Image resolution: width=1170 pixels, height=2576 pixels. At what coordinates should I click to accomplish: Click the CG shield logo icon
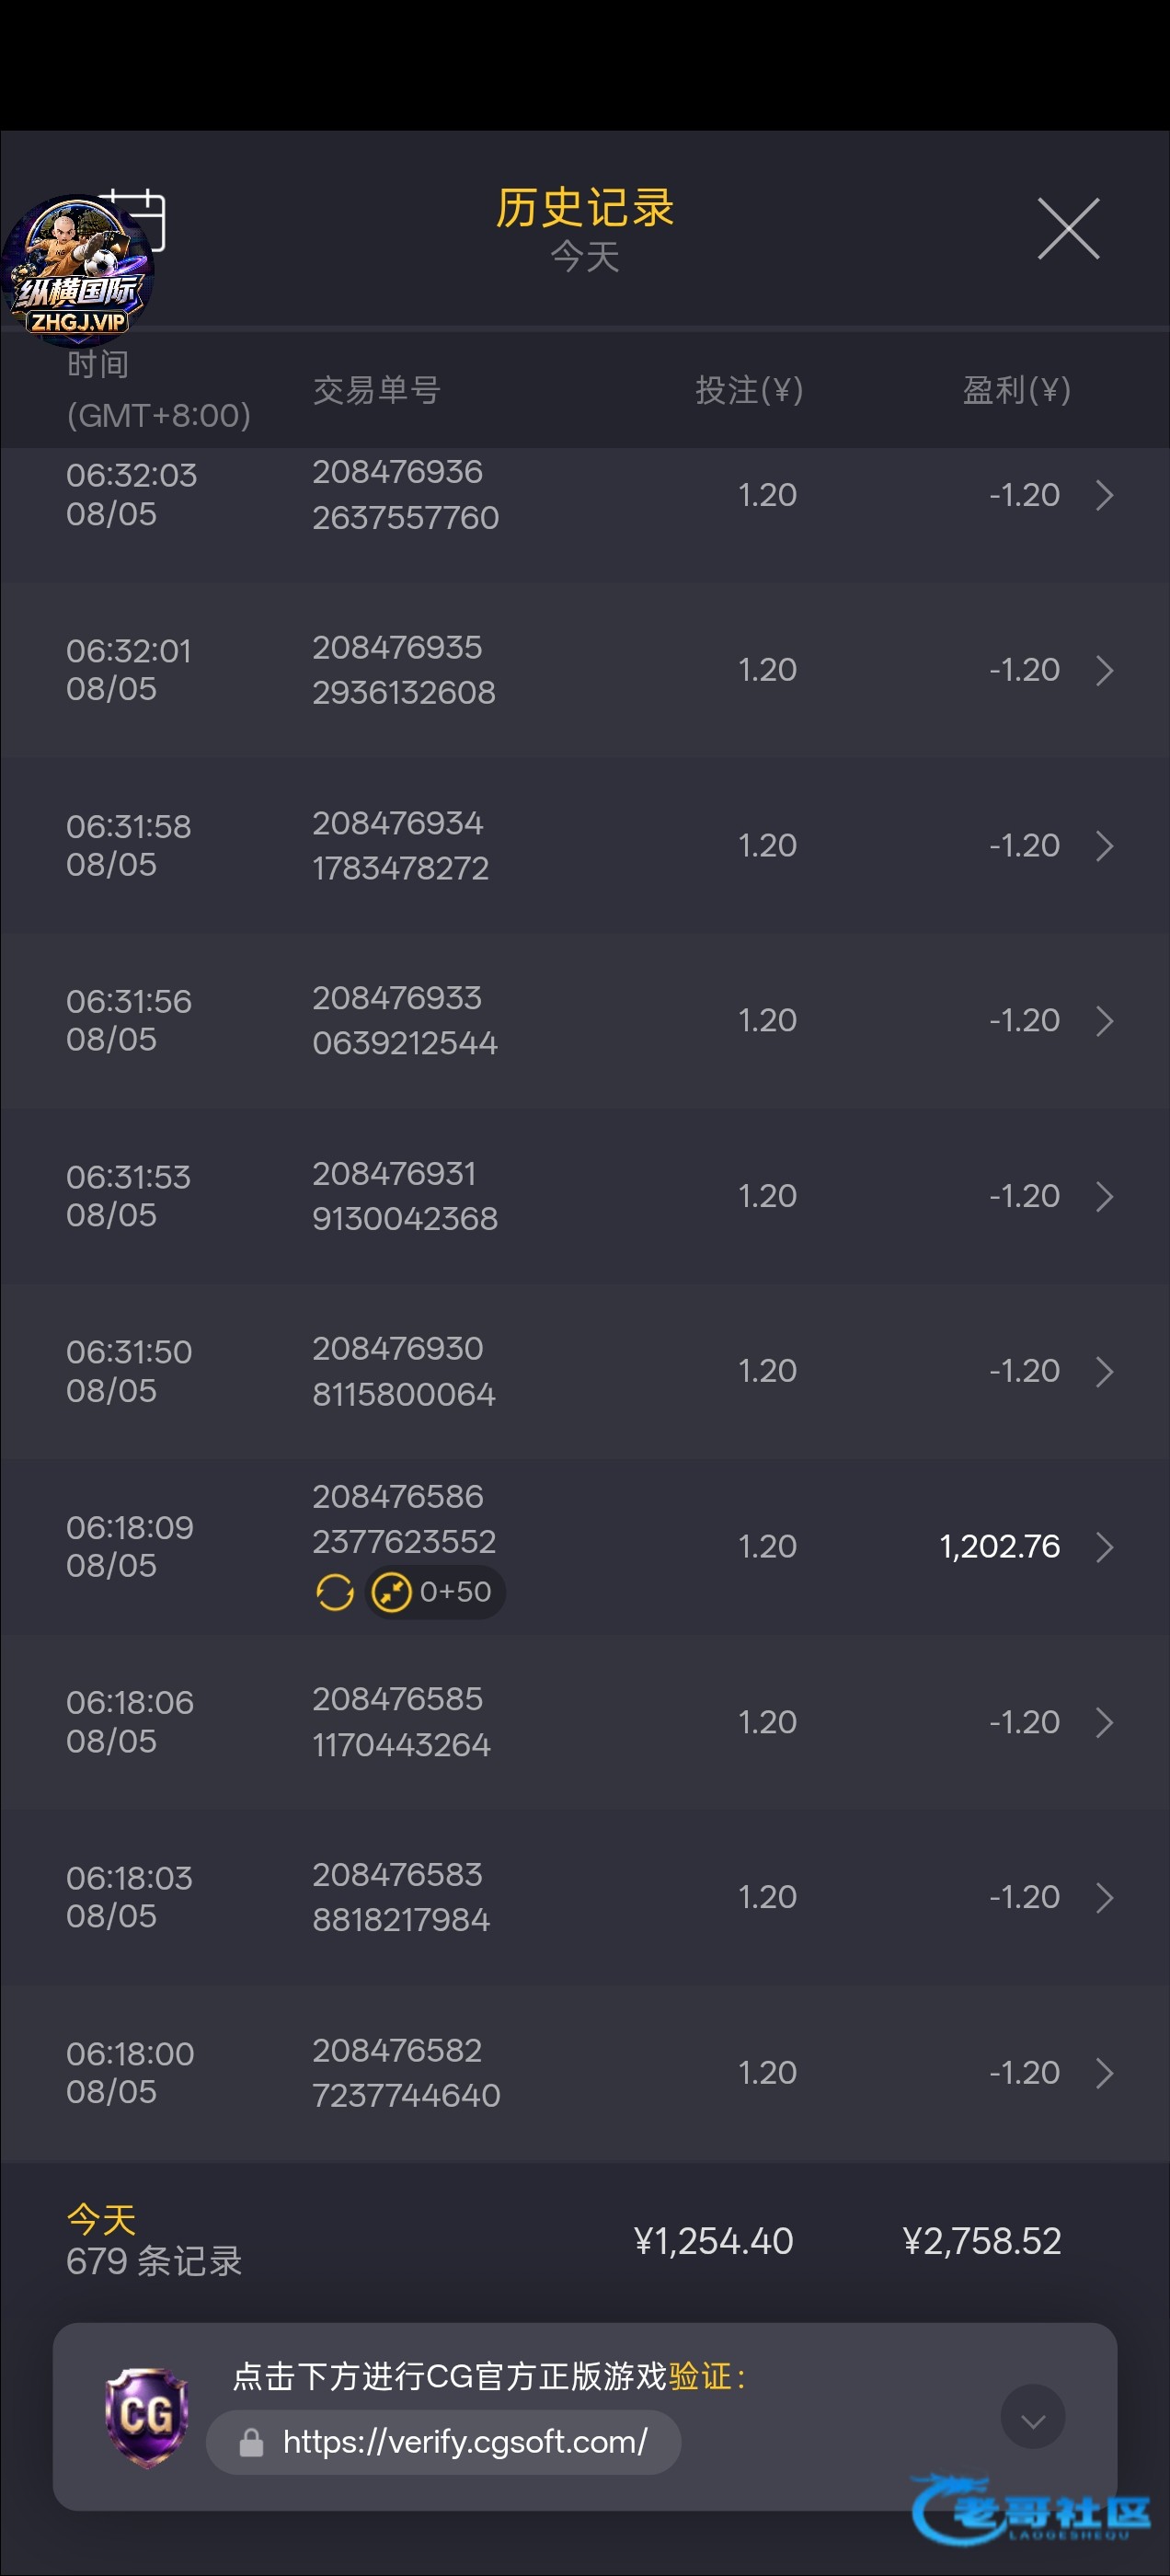tap(147, 2417)
